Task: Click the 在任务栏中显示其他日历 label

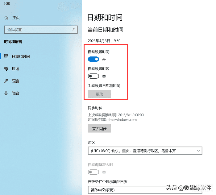Action: click(107, 182)
